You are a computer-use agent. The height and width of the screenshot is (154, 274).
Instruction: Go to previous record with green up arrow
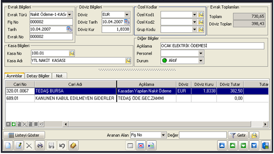click(233, 145)
